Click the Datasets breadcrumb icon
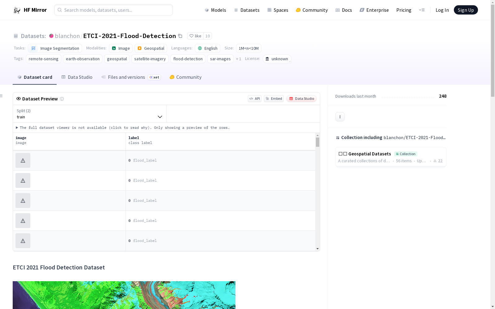The height and width of the screenshot is (309, 495). [x=16, y=36]
